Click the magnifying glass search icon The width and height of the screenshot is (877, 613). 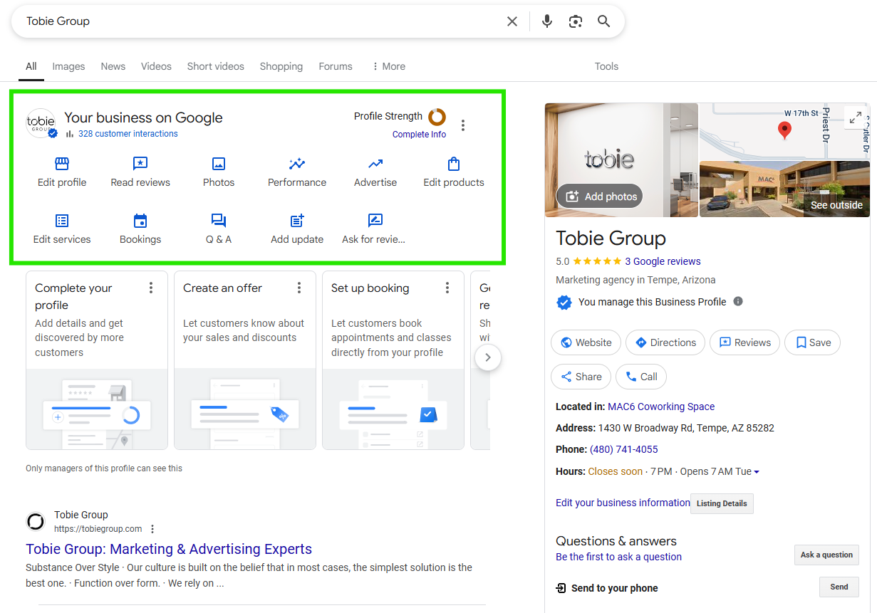click(x=604, y=21)
